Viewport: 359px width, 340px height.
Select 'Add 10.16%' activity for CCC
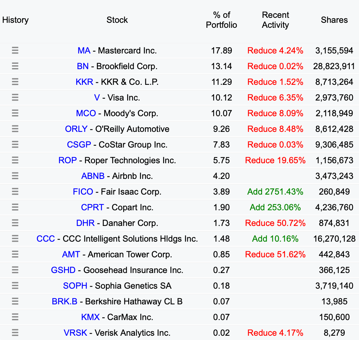[x=275, y=239]
